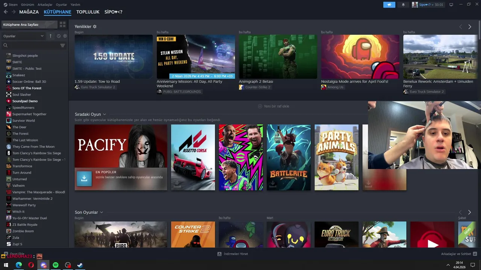
Task: Click Windows Start button
Action: pos(6,265)
